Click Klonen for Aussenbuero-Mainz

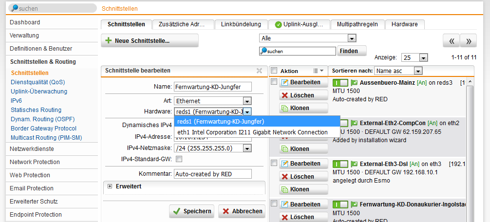[x=304, y=108]
